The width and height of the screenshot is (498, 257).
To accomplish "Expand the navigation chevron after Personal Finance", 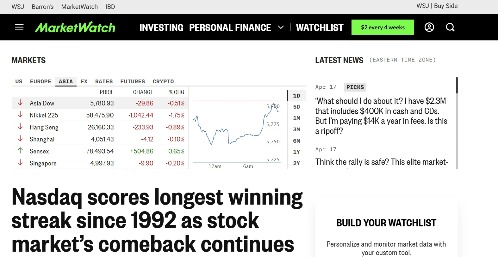I will click(281, 27).
